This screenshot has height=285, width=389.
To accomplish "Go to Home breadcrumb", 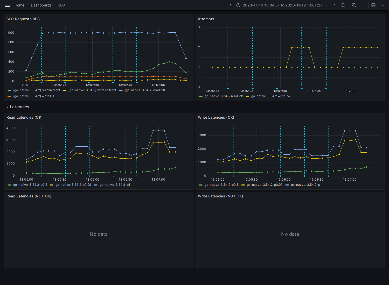I will point(19,5).
